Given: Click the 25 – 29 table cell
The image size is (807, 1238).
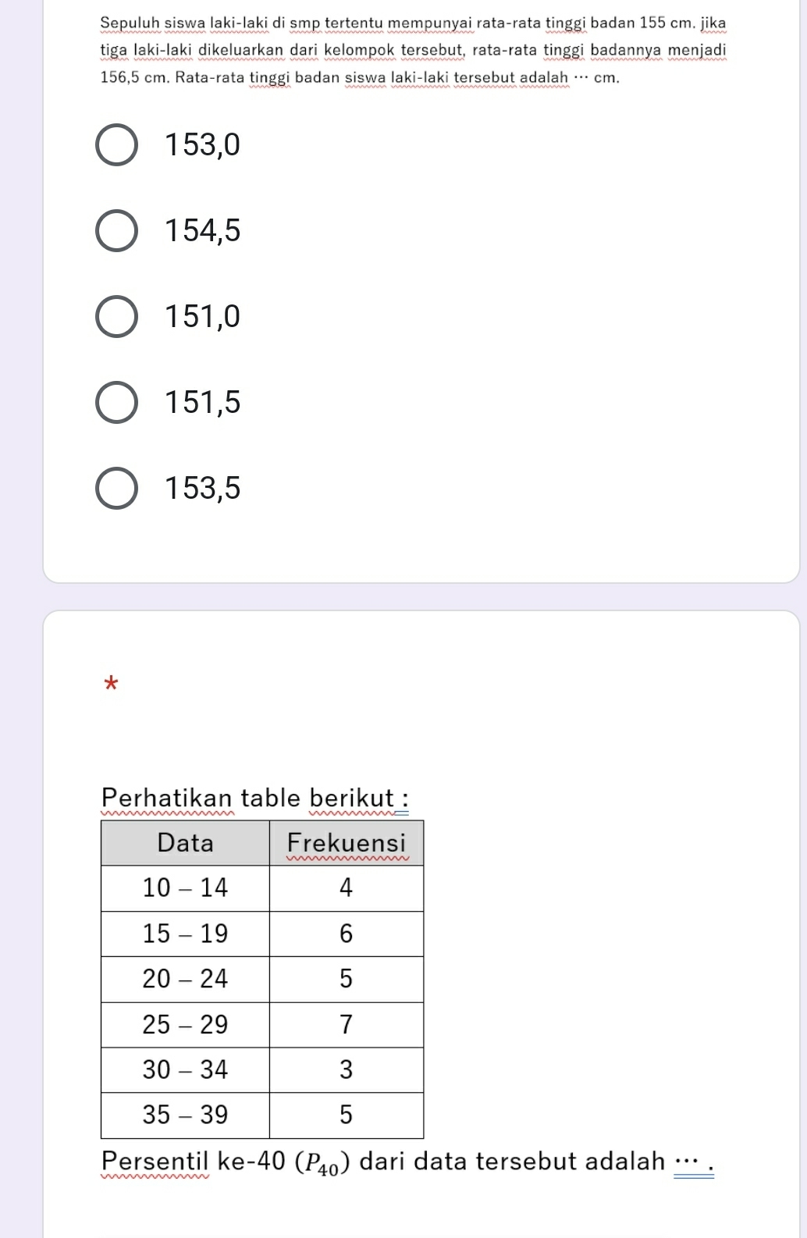Looking at the screenshot, I should [x=185, y=1024].
